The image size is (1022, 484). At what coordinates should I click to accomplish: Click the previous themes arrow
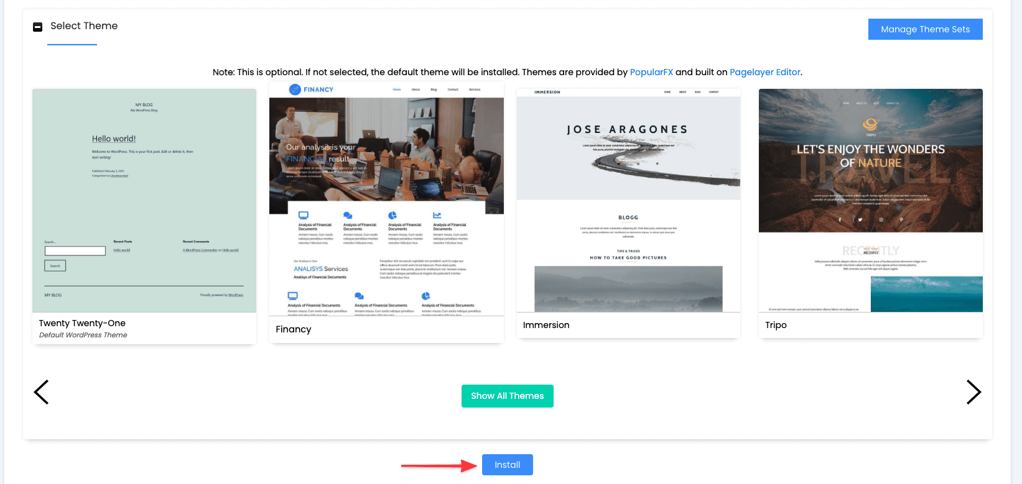41,392
